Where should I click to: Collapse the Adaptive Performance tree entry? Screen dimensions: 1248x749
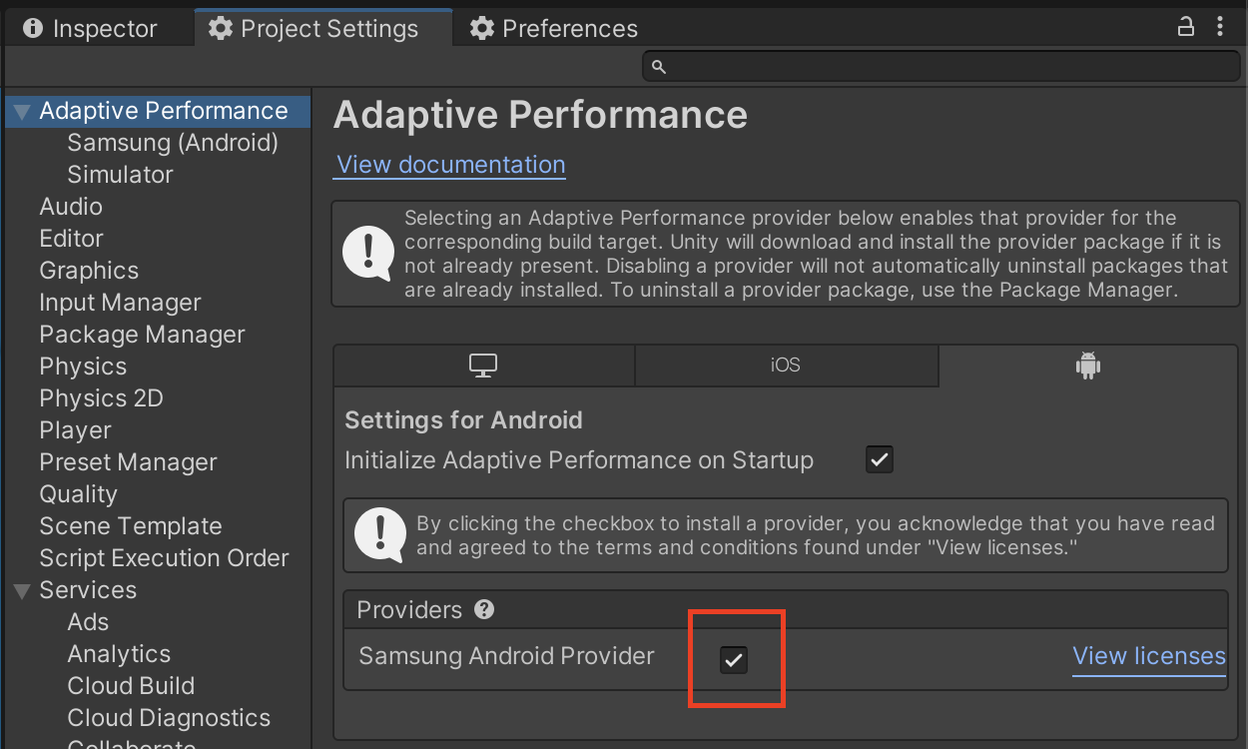(21, 111)
